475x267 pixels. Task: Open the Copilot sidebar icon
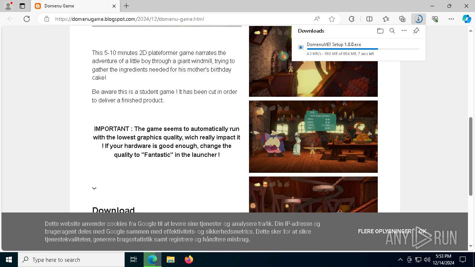(x=466, y=19)
